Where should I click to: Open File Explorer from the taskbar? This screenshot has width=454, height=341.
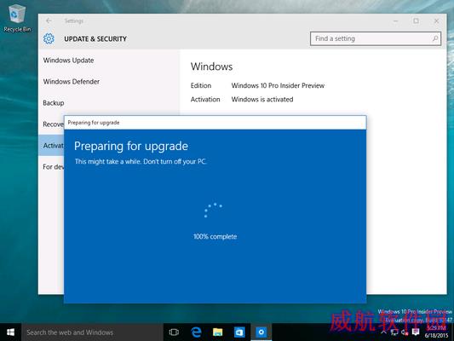218,332
